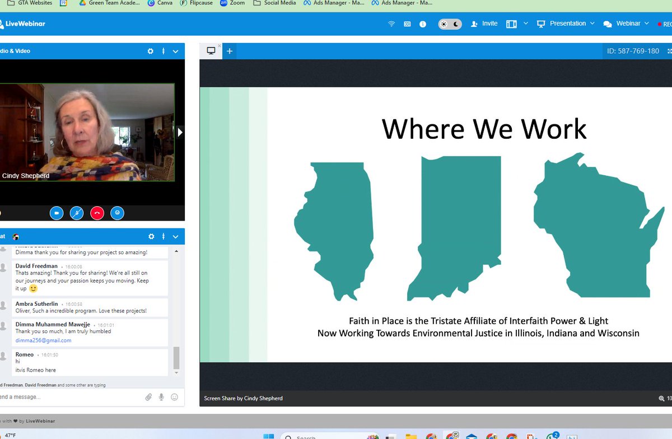The height and width of the screenshot is (439, 672).
Task: Open the chat emoji picker
Action: (174, 397)
